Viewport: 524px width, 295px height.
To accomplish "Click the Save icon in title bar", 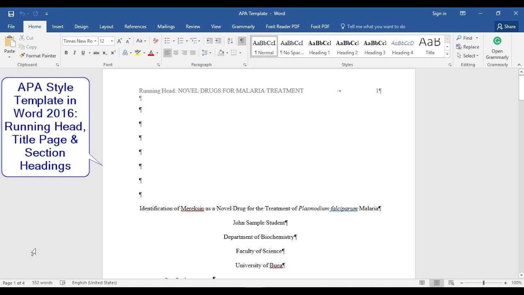I will [x=11, y=14].
